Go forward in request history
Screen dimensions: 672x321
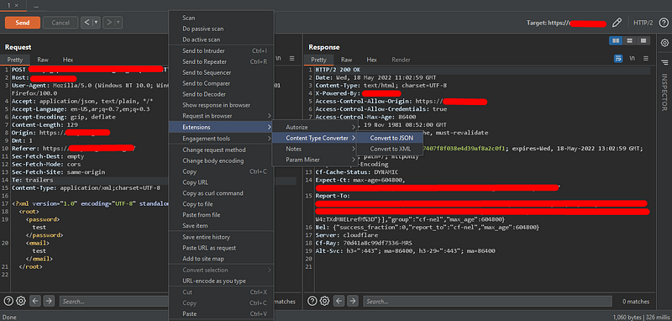(110, 23)
